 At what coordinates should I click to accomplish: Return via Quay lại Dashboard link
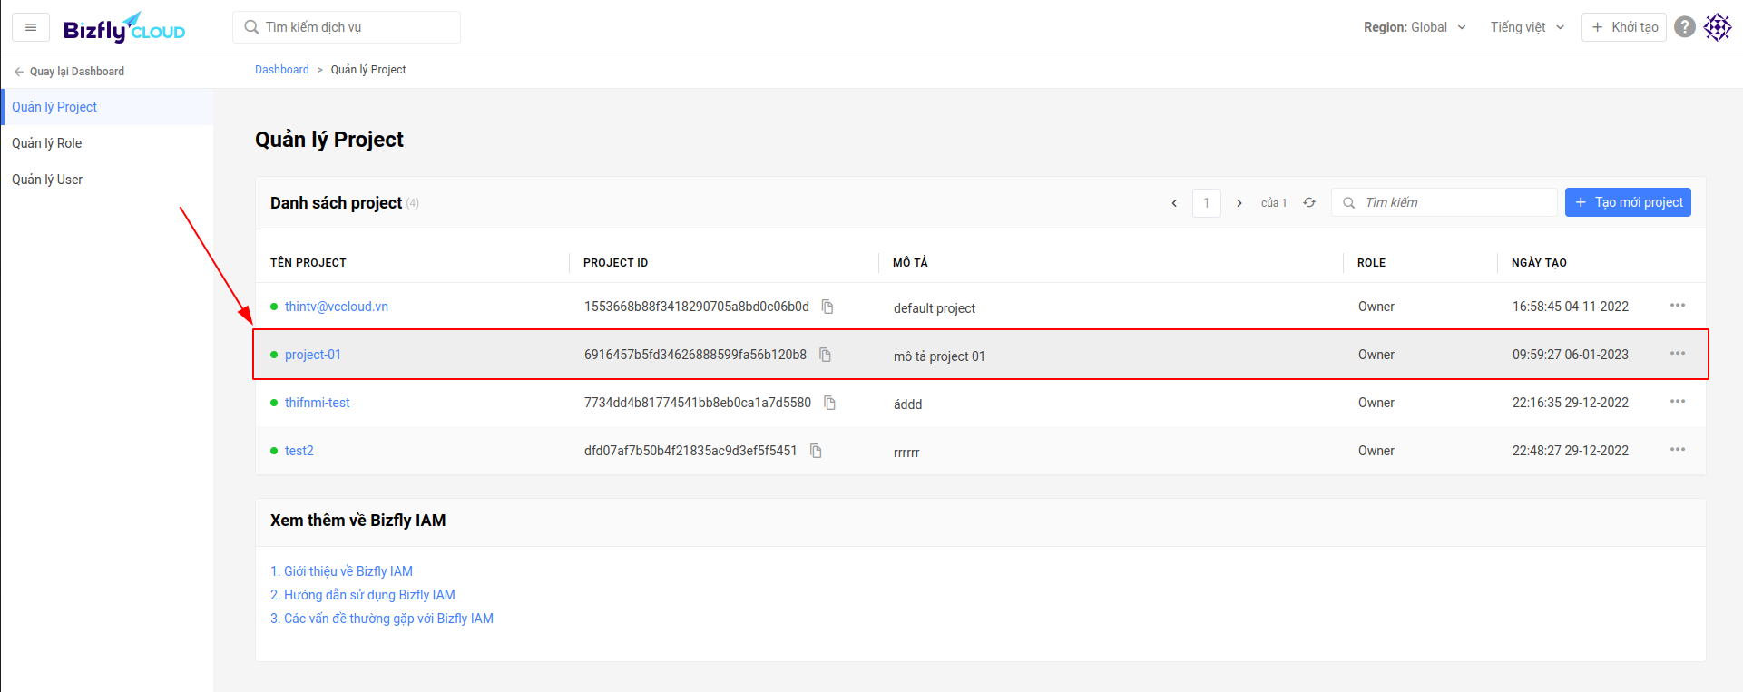pos(69,72)
